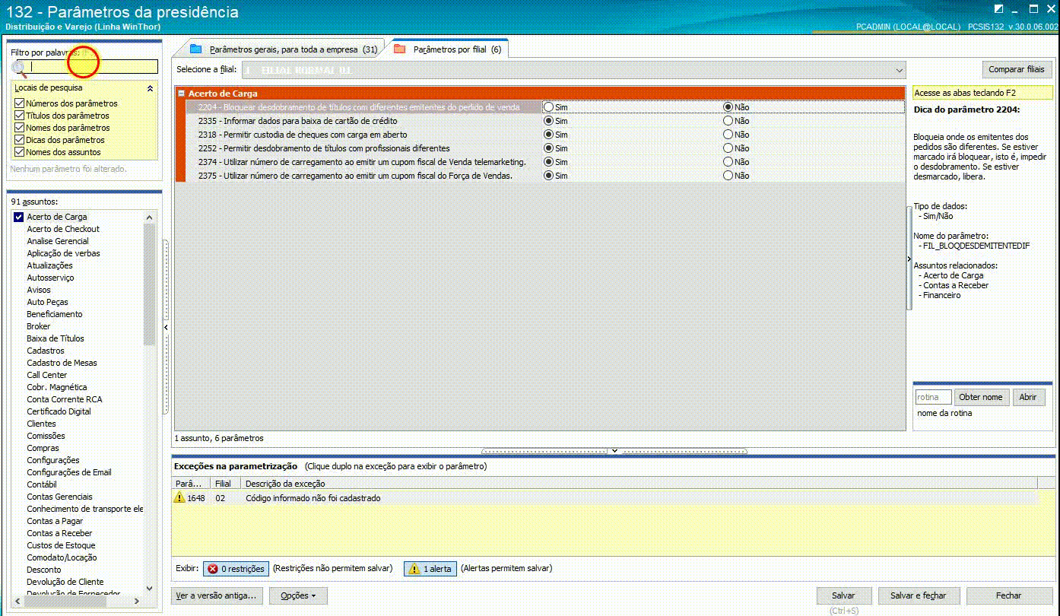Select the Certificado Digital subject
The width and height of the screenshot is (1060, 616).
tap(59, 411)
